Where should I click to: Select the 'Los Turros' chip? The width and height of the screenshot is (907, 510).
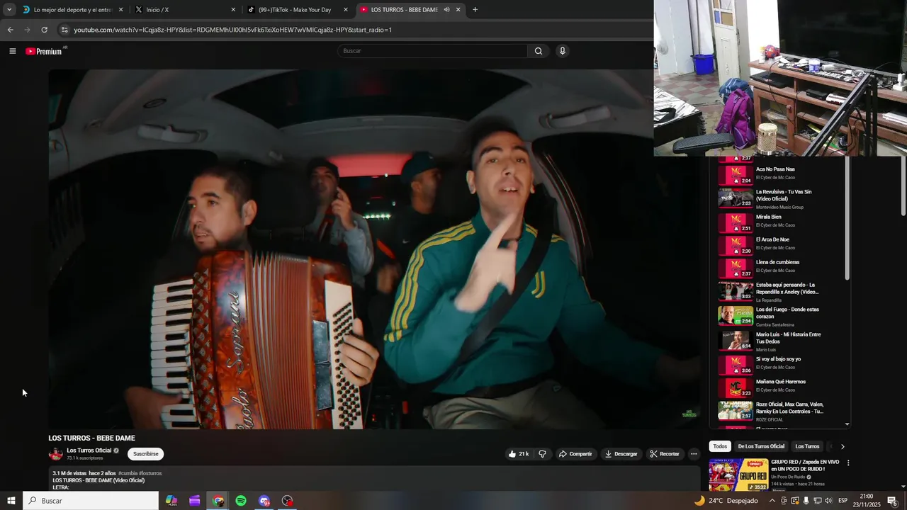tap(807, 446)
